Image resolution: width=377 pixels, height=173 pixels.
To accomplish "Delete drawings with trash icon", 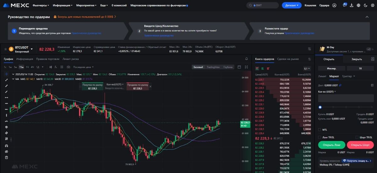I will [6, 157].
